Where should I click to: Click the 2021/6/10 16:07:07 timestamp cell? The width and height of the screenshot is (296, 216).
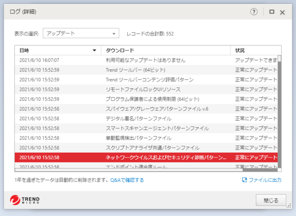[x=39, y=60]
